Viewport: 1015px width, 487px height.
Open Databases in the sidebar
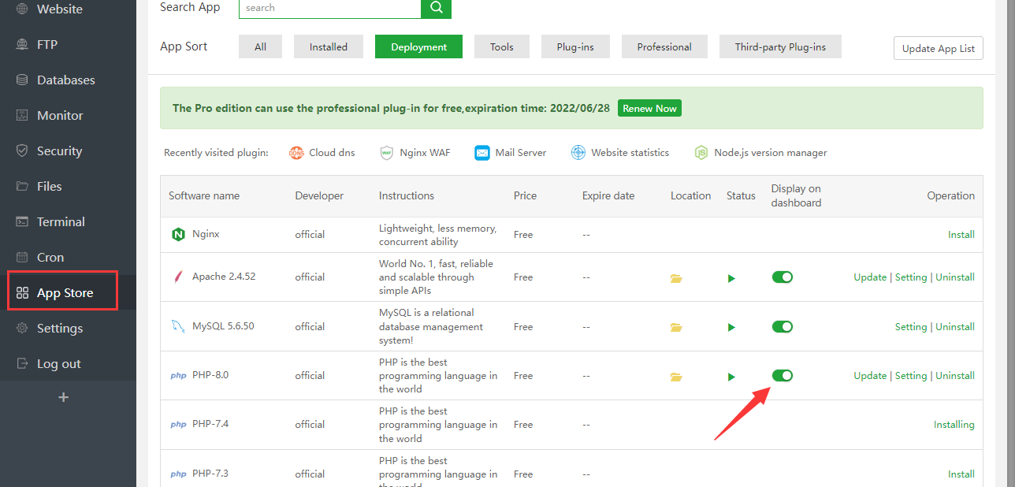click(x=68, y=80)
